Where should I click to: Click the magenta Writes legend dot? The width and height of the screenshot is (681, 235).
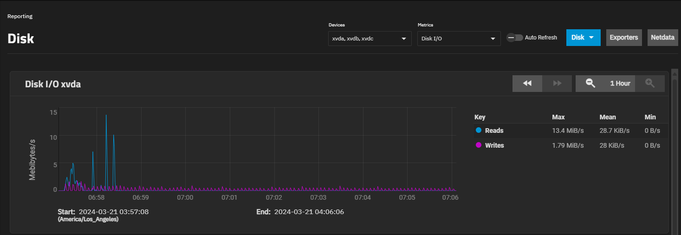[x=479, y=145]
